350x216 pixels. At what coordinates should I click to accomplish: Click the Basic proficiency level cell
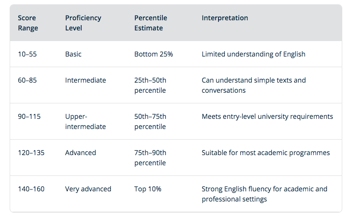[73, 54]
